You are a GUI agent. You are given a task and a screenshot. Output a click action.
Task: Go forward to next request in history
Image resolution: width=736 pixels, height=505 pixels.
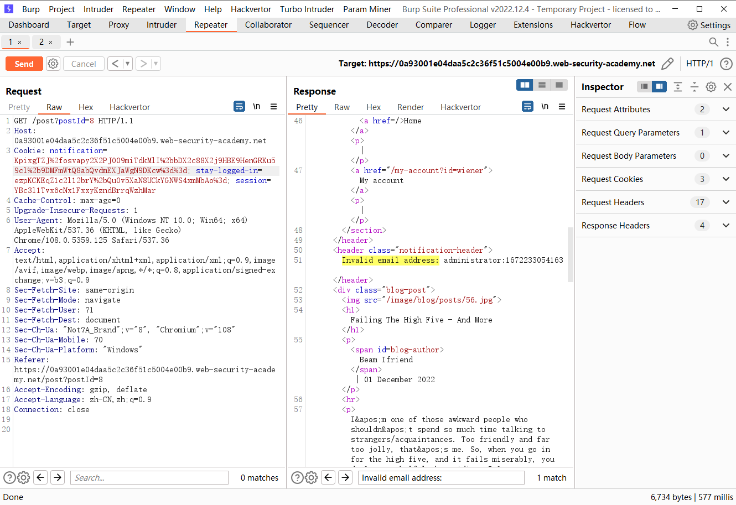click(x=143, y=64)
